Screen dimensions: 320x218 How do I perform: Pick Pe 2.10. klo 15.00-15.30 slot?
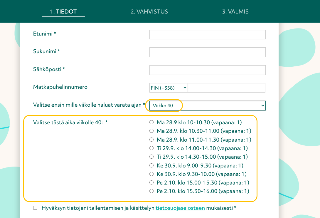(x=151, y=182)
